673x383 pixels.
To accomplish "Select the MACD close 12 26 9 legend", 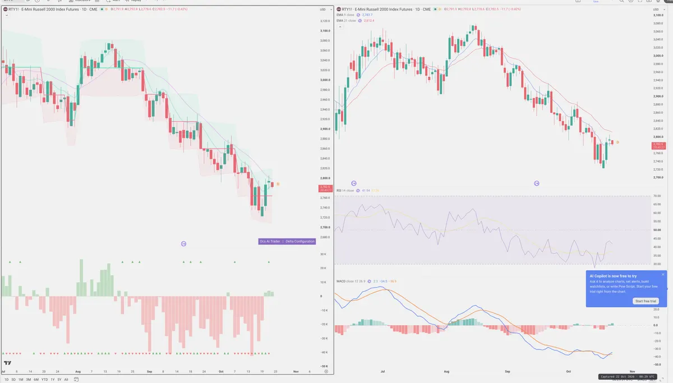I will pos(351,281).
